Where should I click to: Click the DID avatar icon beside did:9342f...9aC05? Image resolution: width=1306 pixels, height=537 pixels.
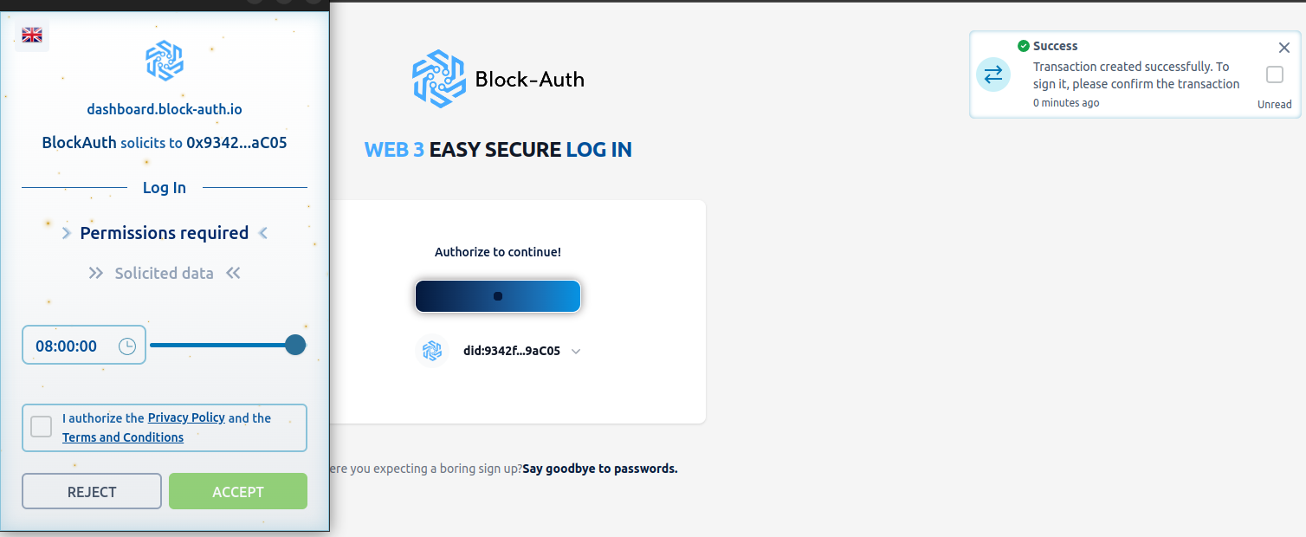pos(432,351)
